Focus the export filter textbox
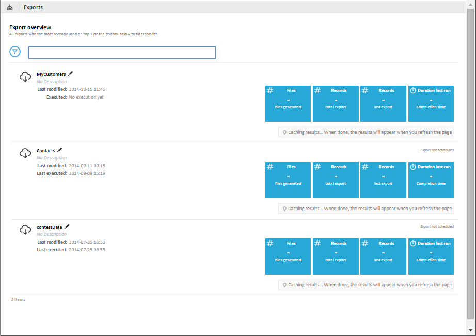 click(x=122, y=53)
